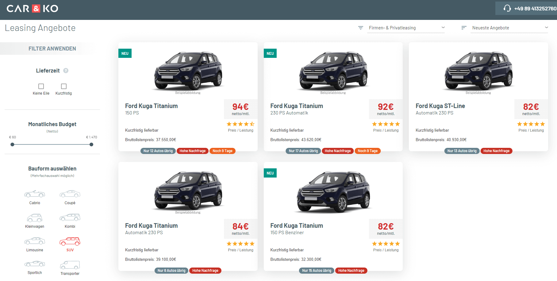Image resolution: width=557 pixels, height=281 pixels.
Task: Click the 84€ netto/mtl. price box
Action: point(241,229)
